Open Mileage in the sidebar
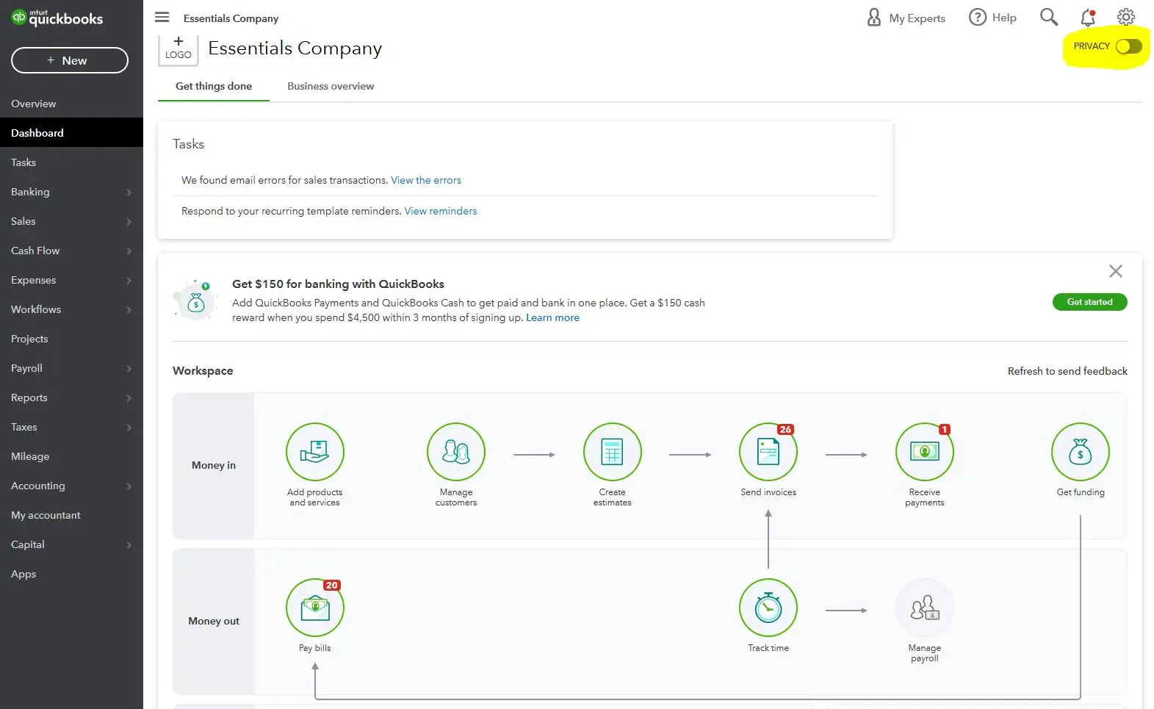Viewport: 1154px width, 709px height. 71,456
